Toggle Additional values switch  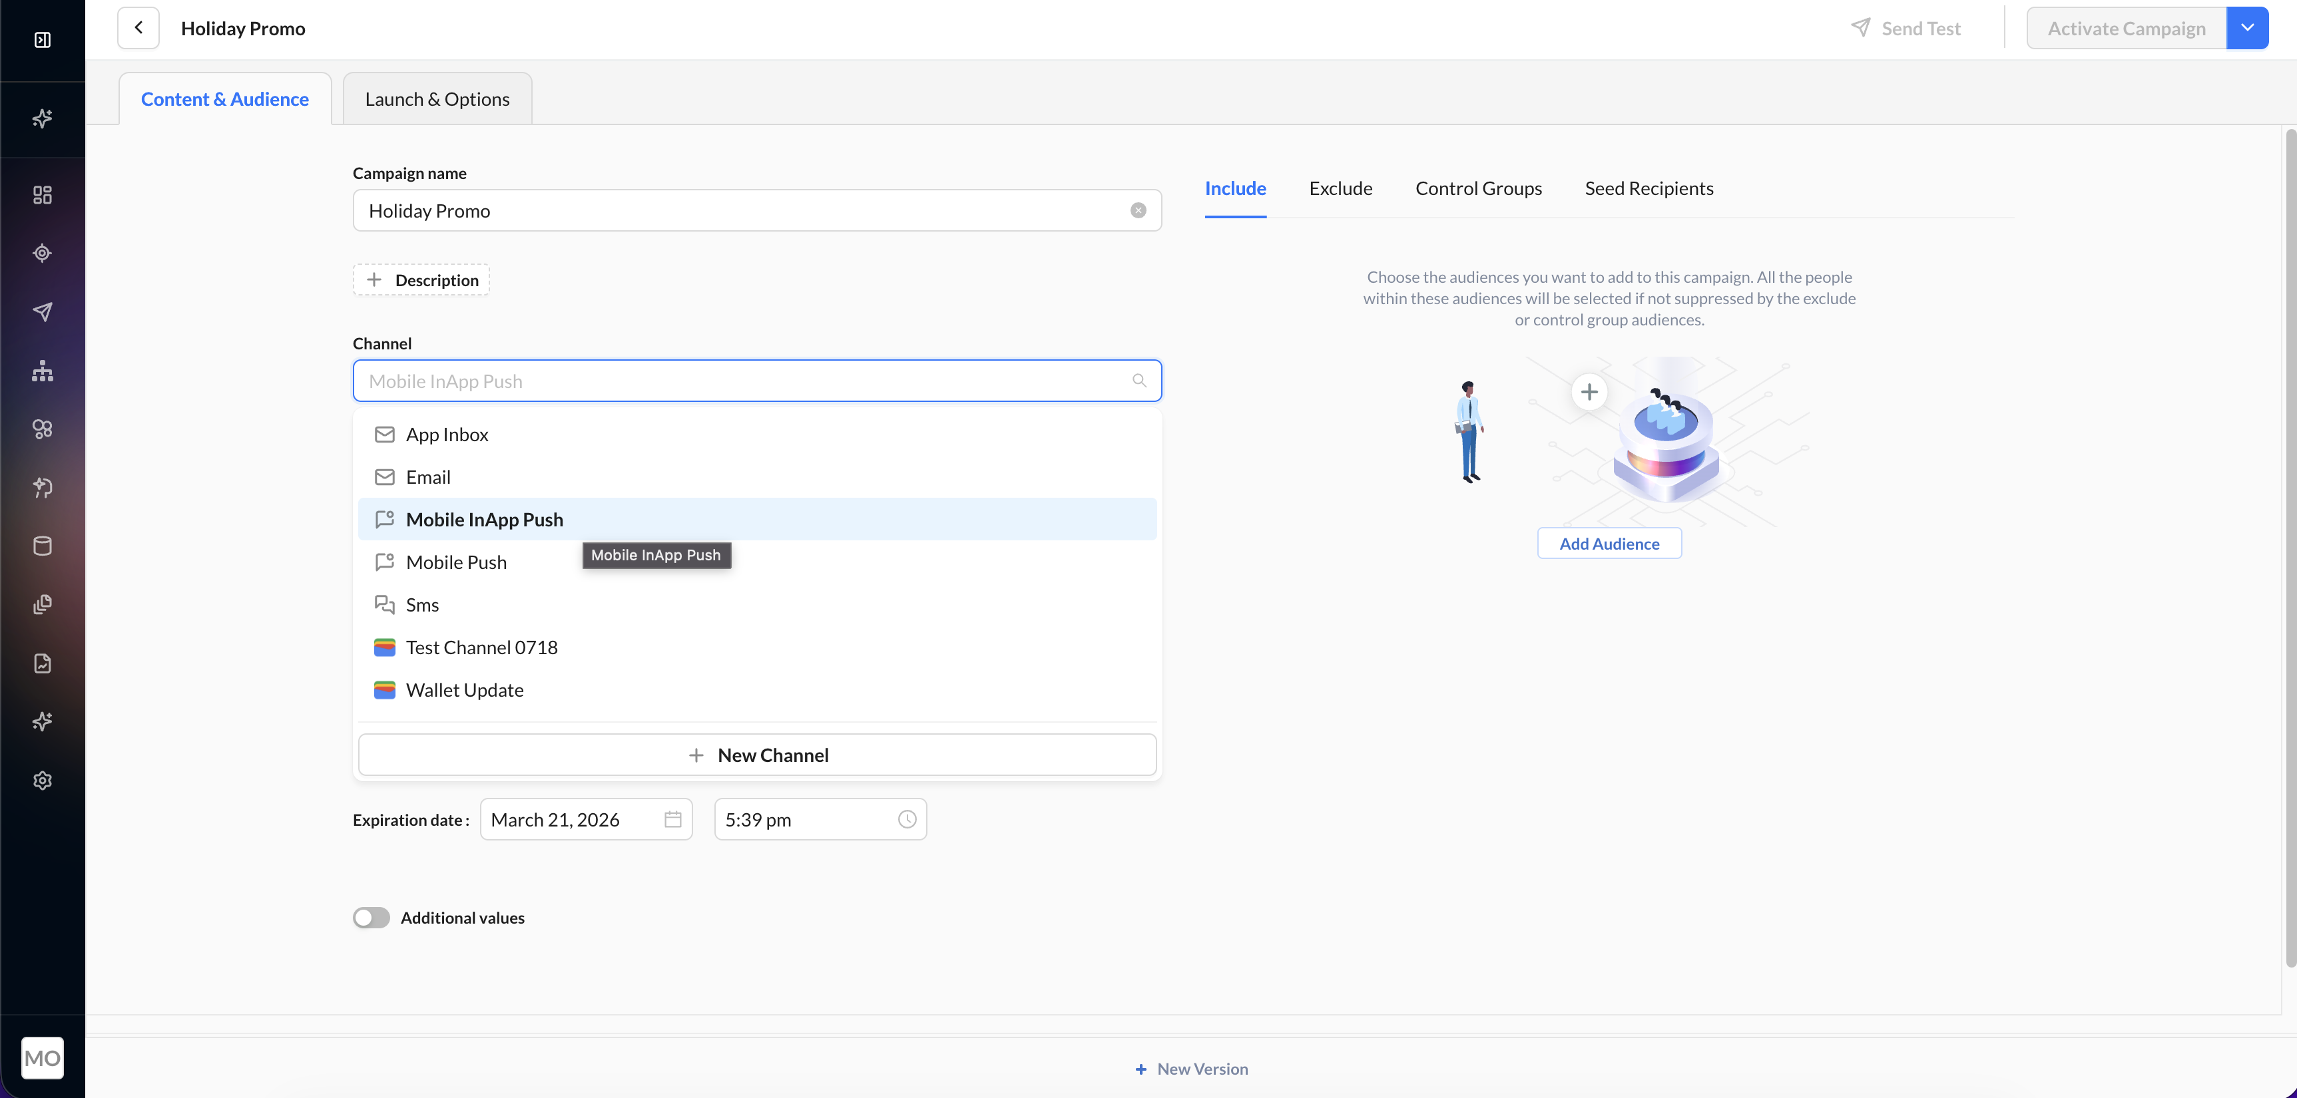pyautogui.click(x=371, y=918)
